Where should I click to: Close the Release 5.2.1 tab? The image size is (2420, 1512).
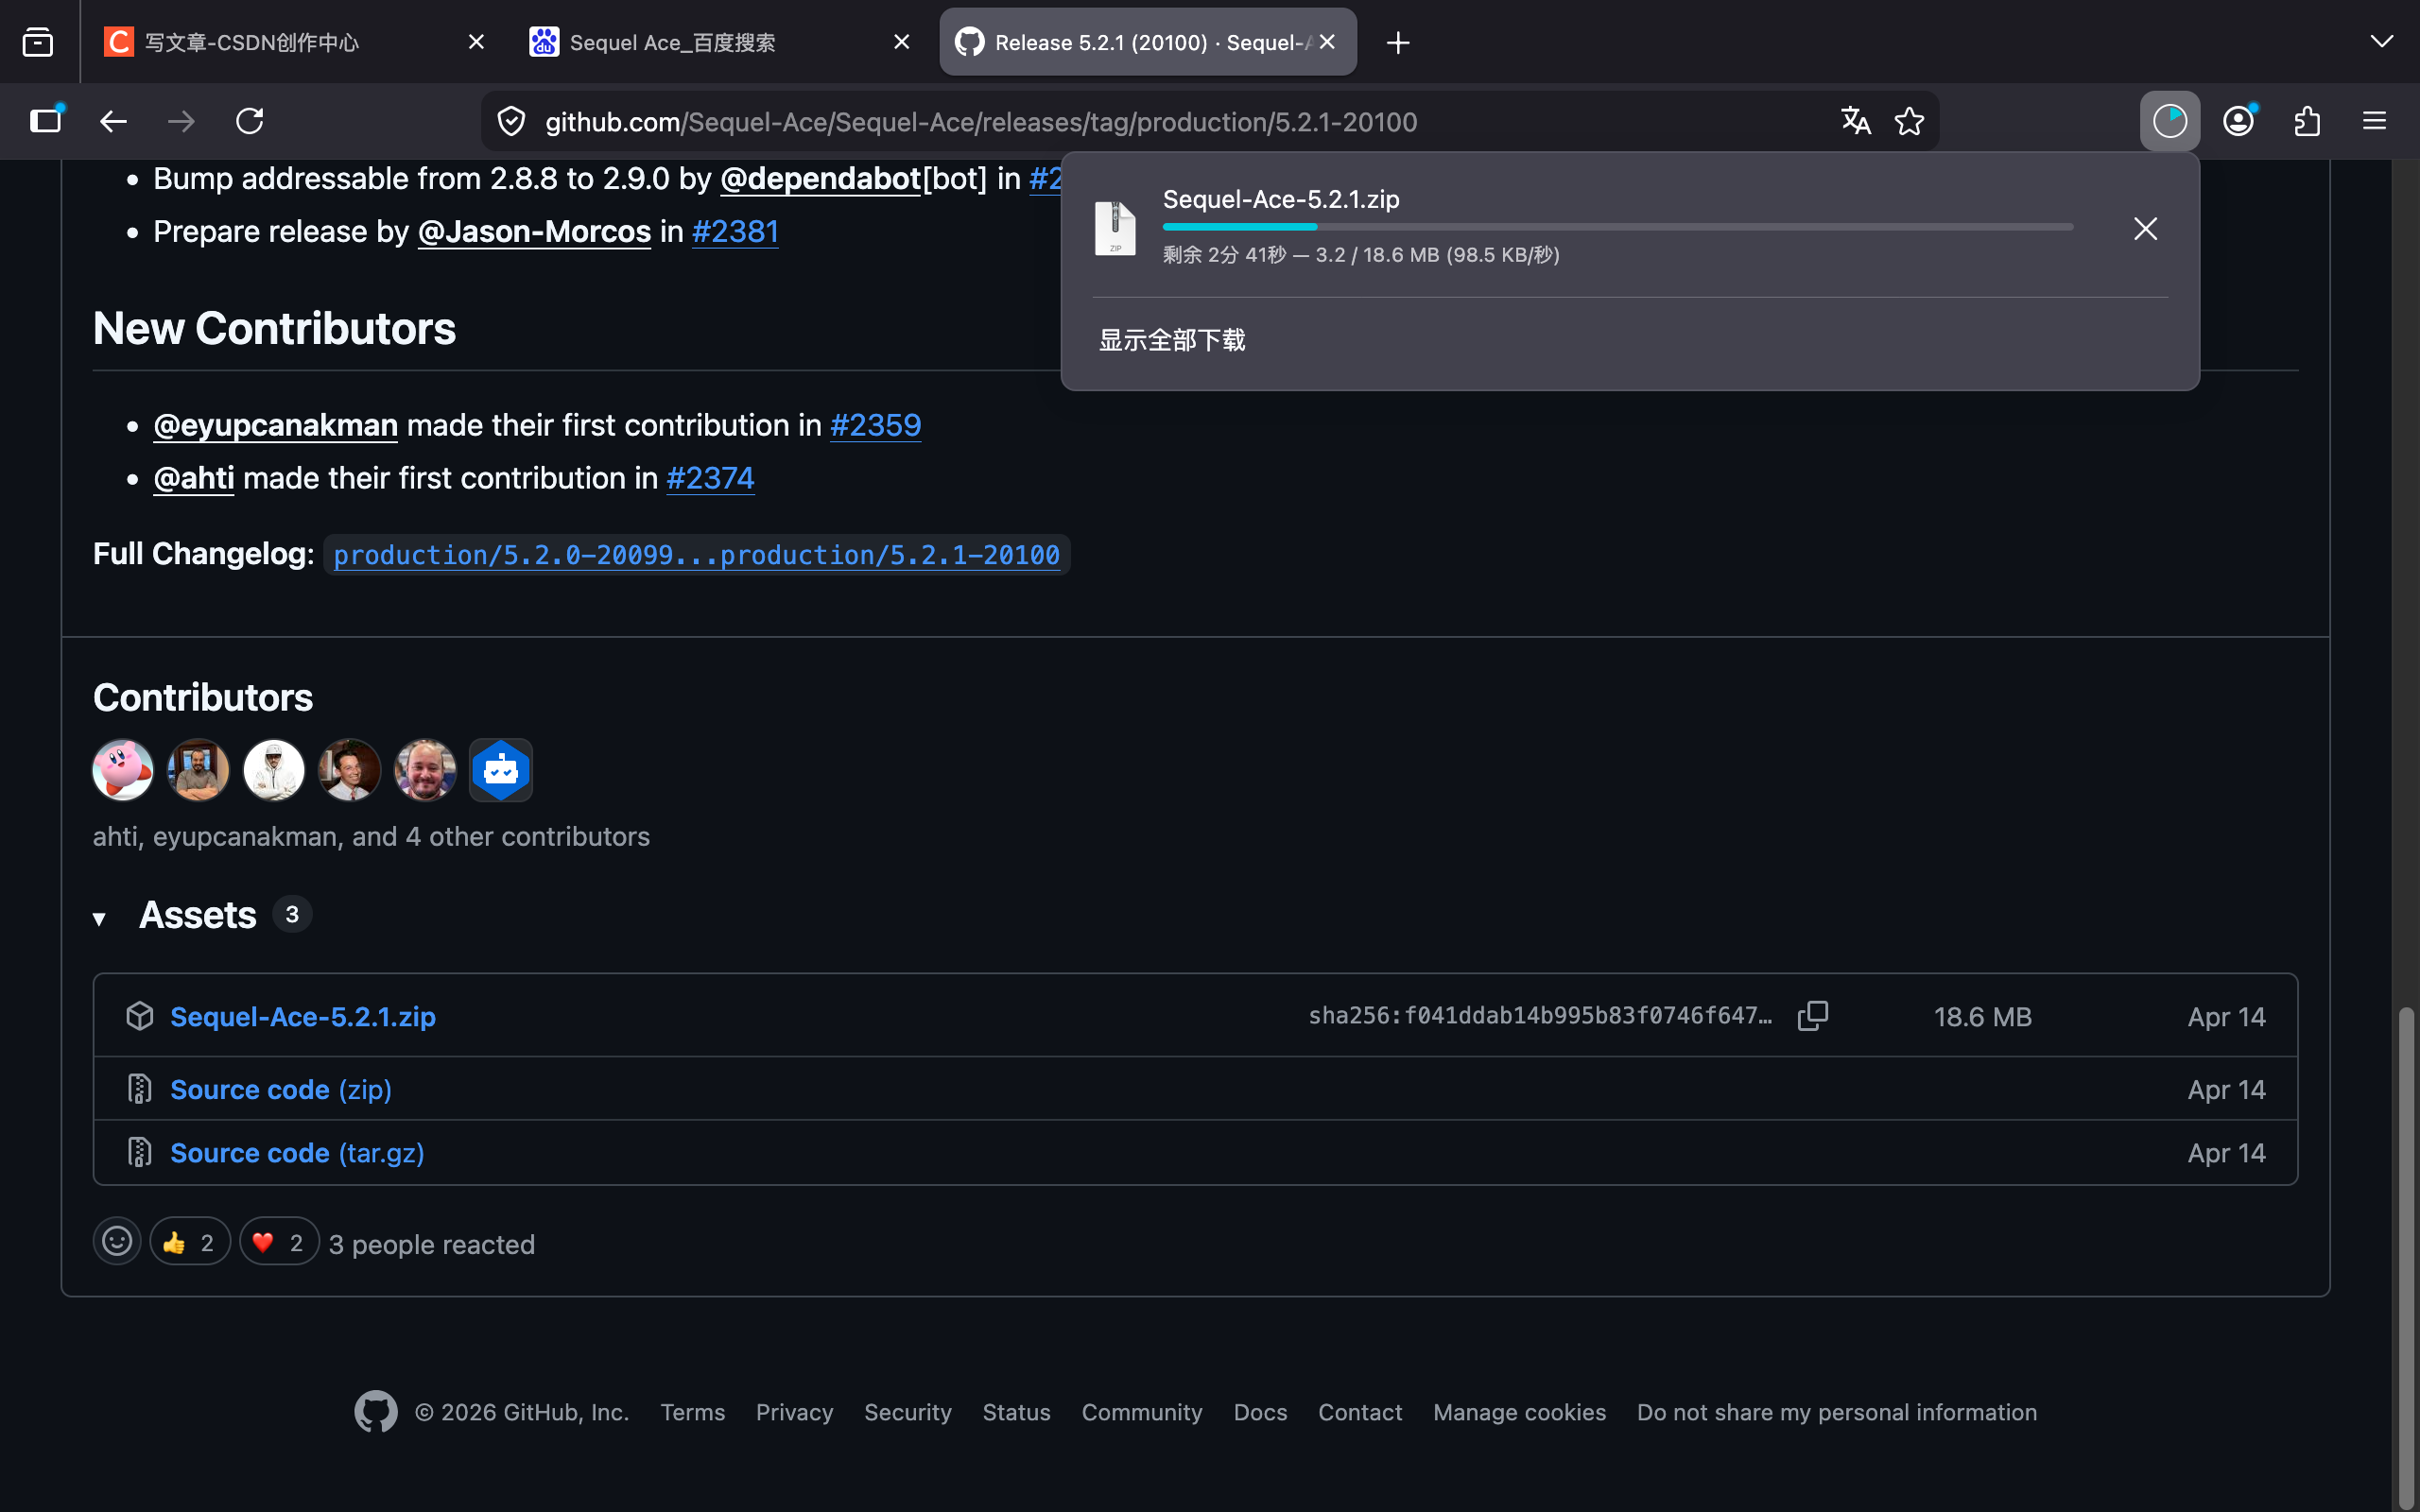1327,42
